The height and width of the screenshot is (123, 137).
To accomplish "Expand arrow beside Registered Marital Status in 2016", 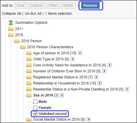I will pyautogui.click(x=96, y=77).
